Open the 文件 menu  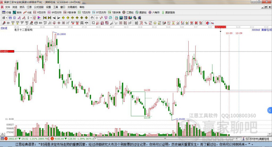pos(8,7)
